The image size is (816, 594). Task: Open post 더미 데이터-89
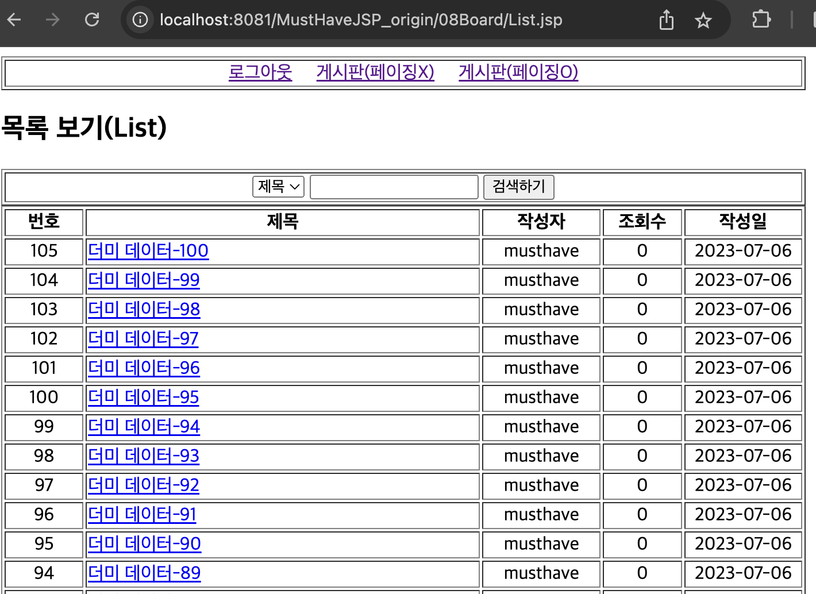[144, 573]
